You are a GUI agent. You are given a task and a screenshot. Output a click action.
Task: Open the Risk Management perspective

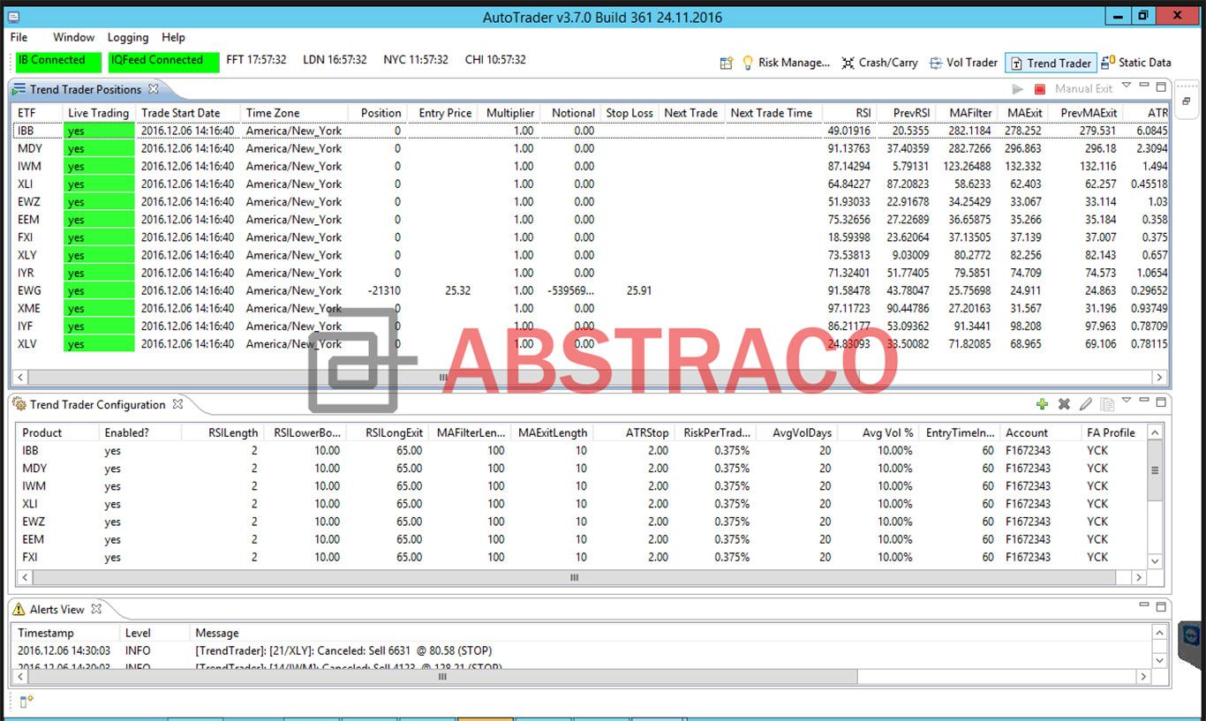tap(785, 63)
